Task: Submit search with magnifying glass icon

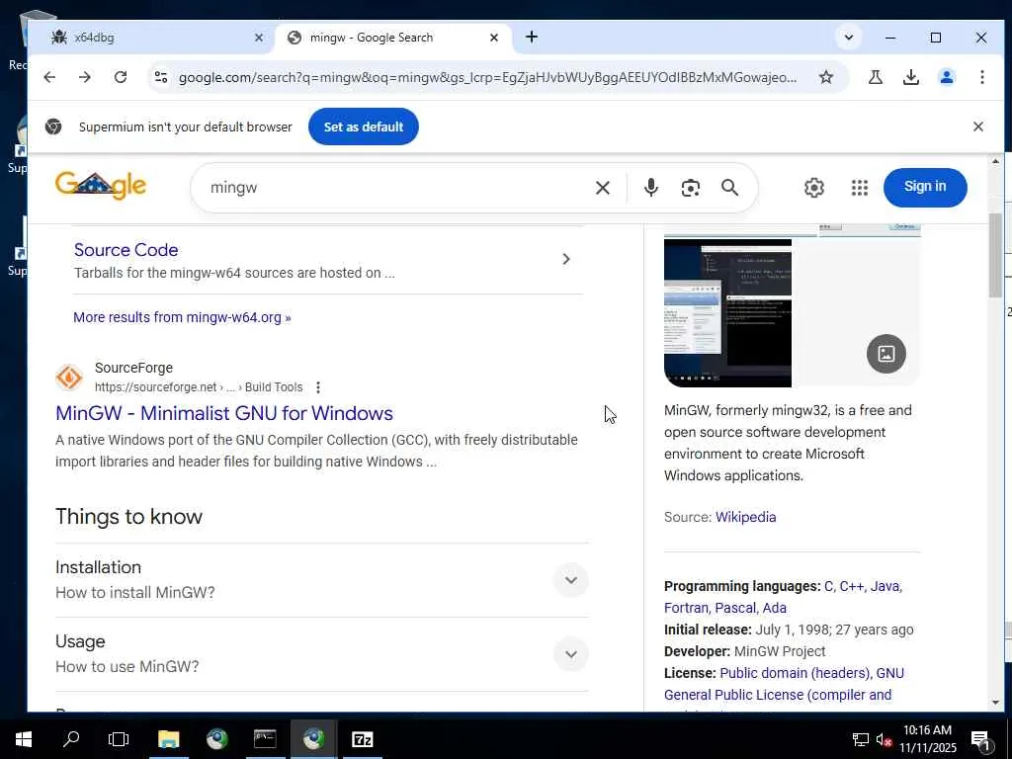Action: coord(729,188)
